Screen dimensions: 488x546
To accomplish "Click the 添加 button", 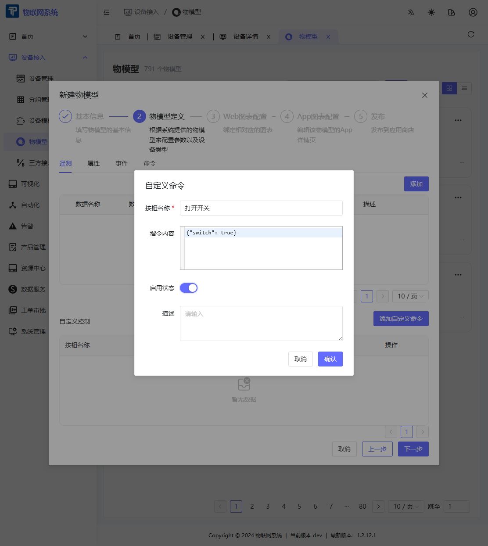I will (416, 184).
